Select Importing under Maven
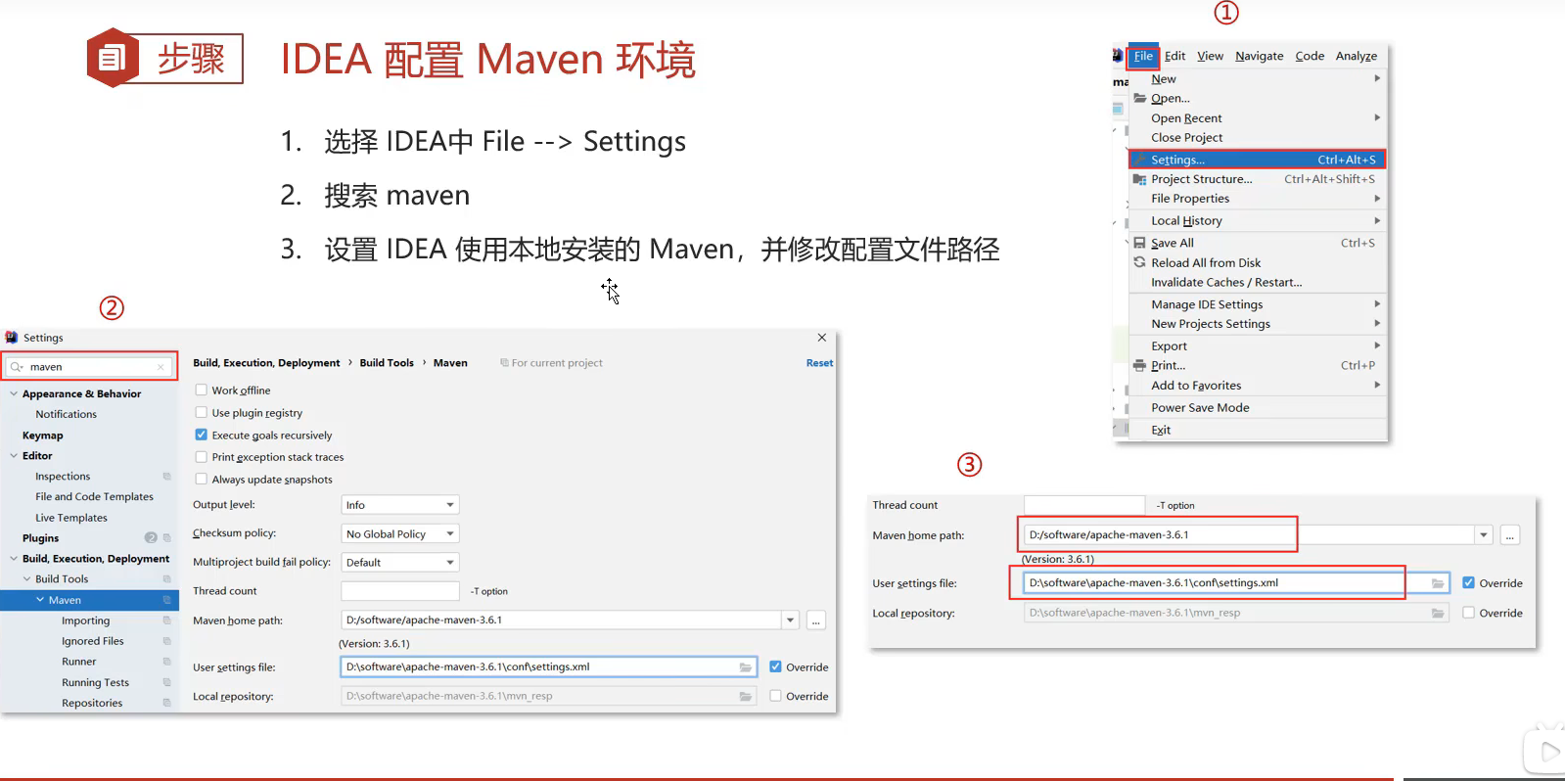 86,621
